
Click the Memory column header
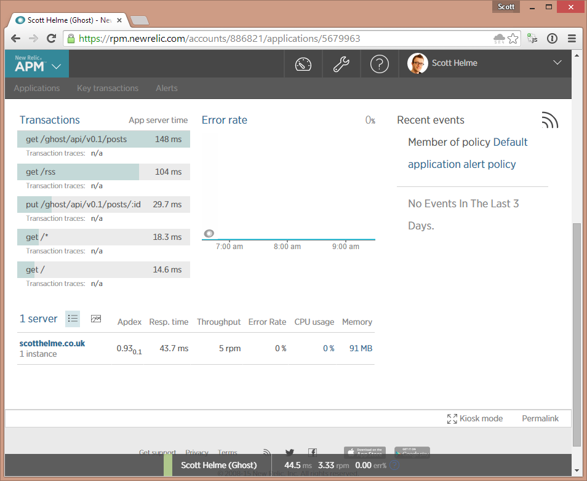pos(357,322)
